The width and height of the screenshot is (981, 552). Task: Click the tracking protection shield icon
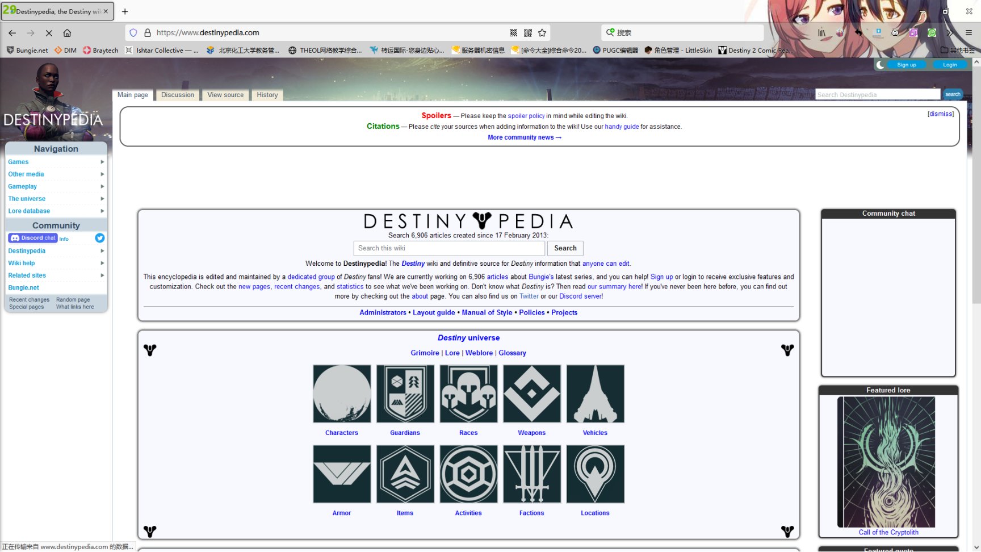[133, 33]
